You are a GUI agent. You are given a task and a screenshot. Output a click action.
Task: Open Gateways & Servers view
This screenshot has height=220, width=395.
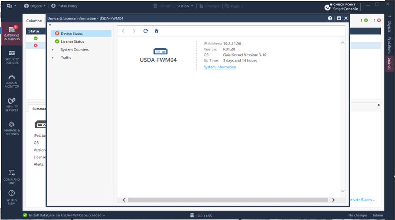click(x=12, y=34)
